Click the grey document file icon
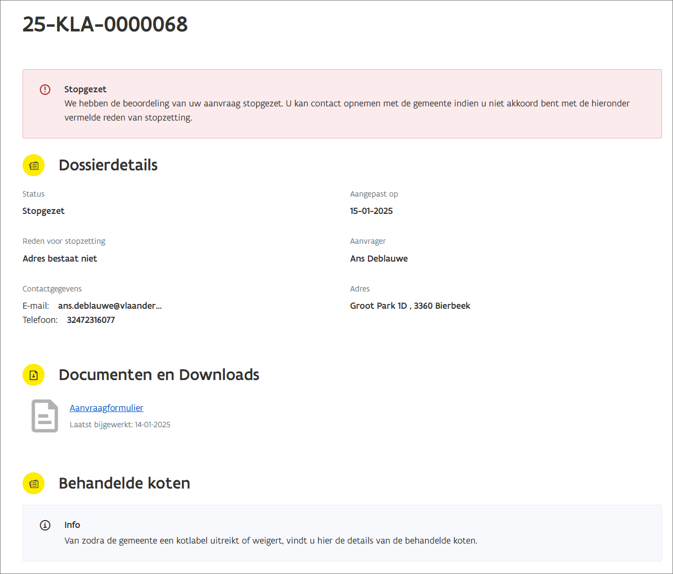 point(45,416)
